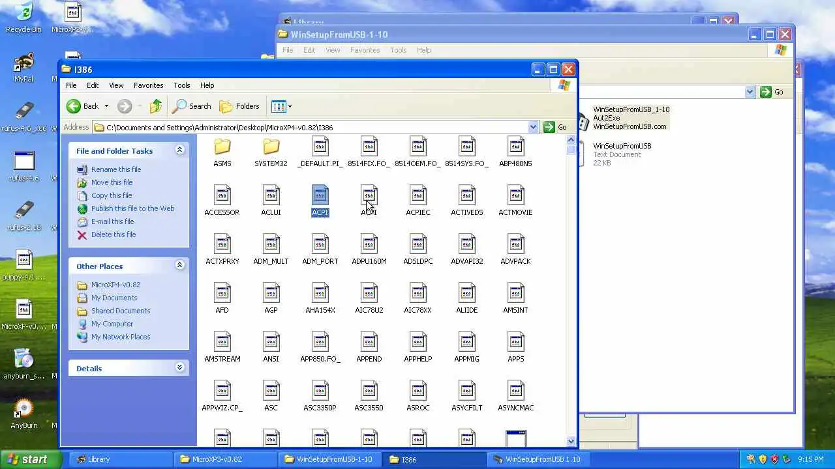This screenshot has height=469, width=835.
Task: Select the ASMS folder icon
Action: point(222,148)
